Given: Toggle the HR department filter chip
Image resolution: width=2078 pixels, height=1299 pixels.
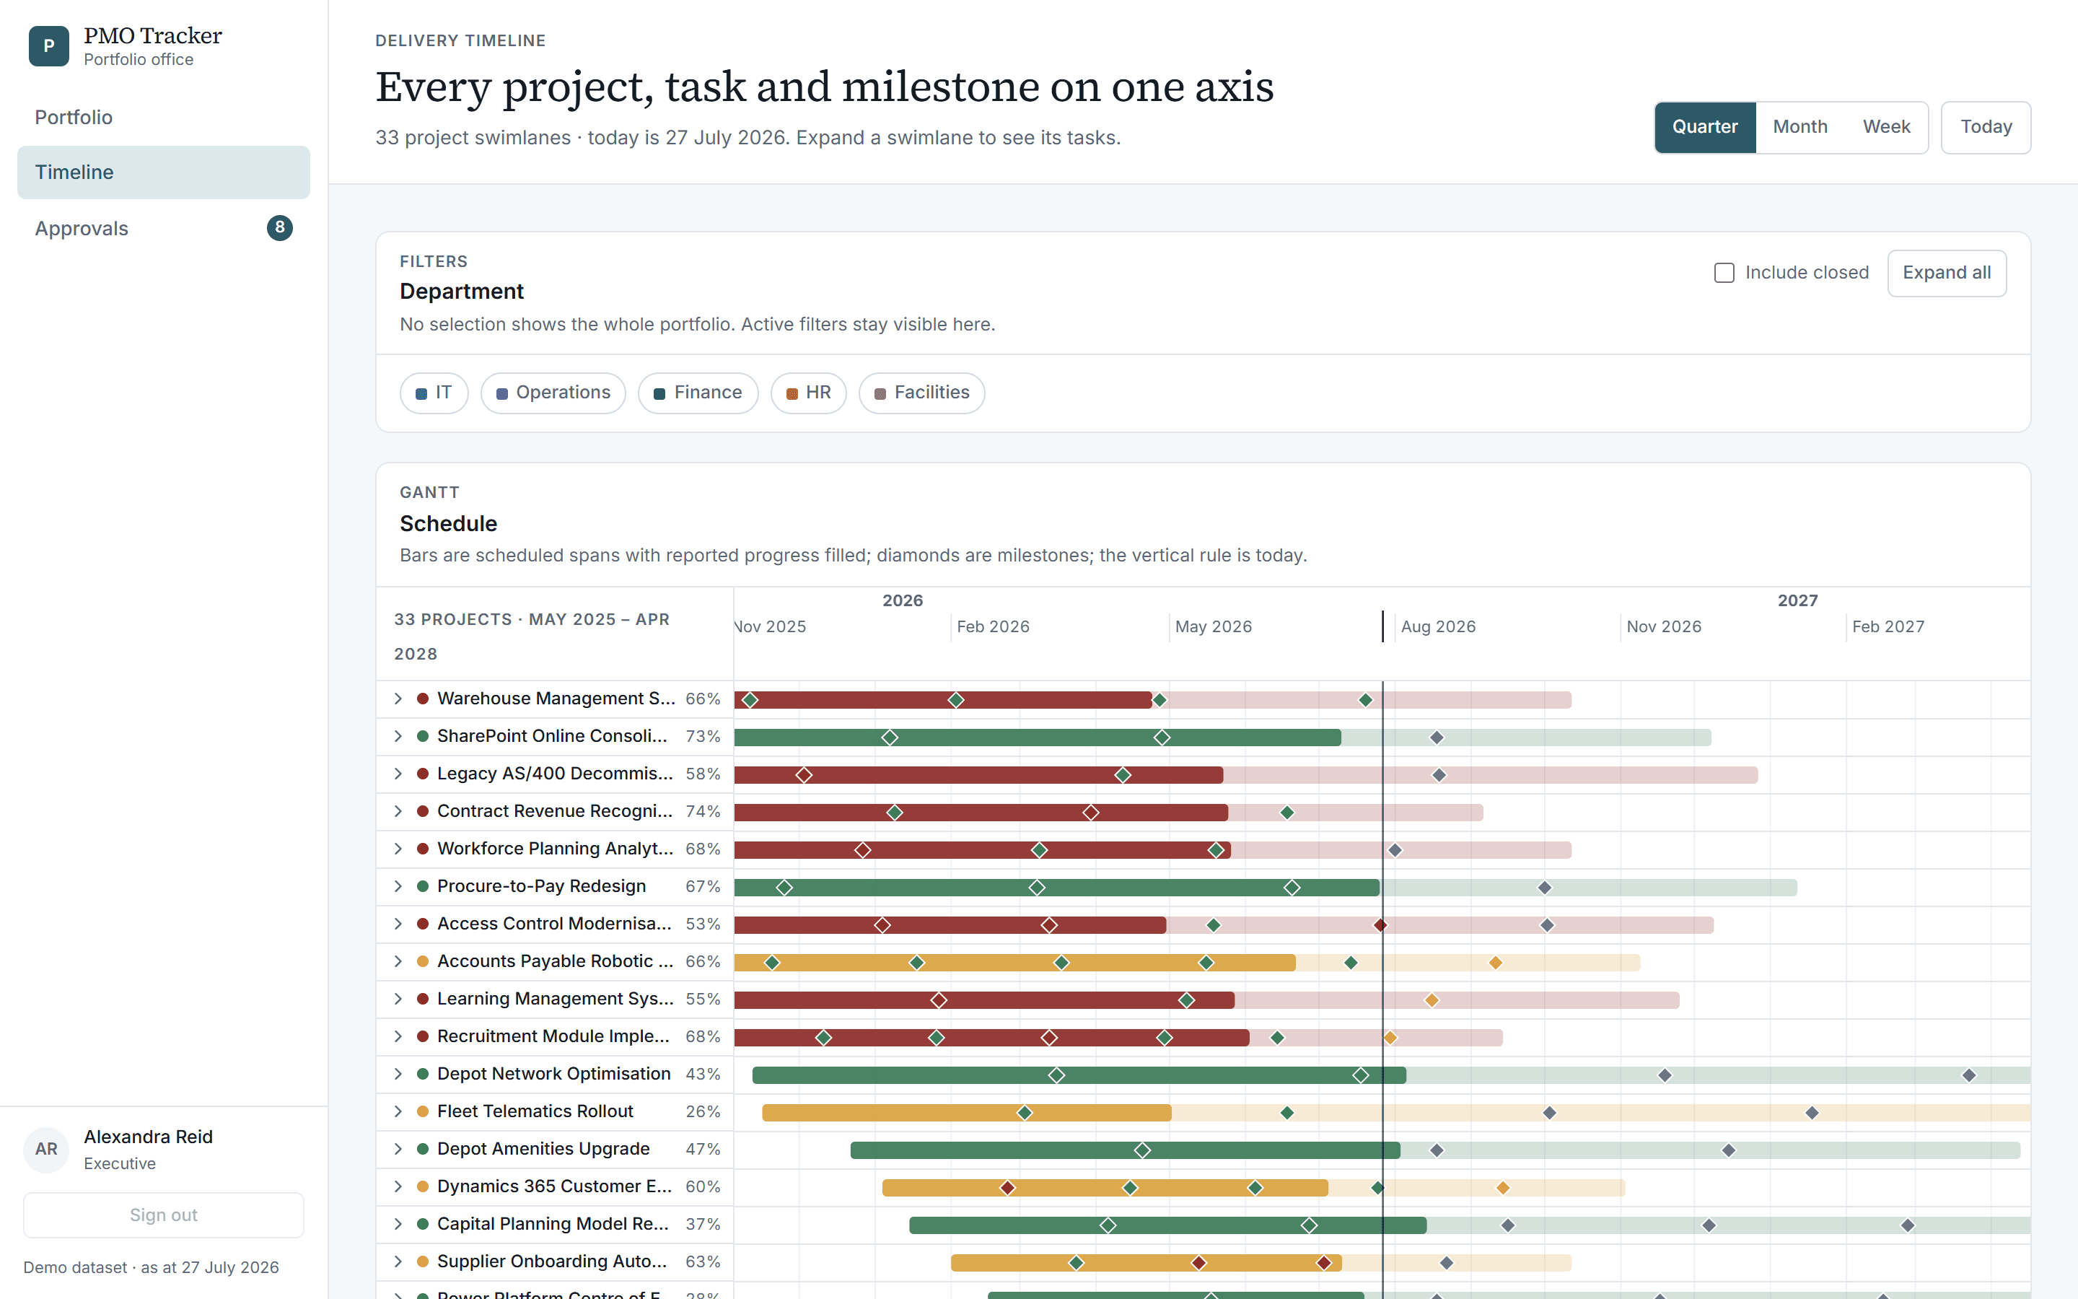Looking at the screenshot, I should pos(809,393).
